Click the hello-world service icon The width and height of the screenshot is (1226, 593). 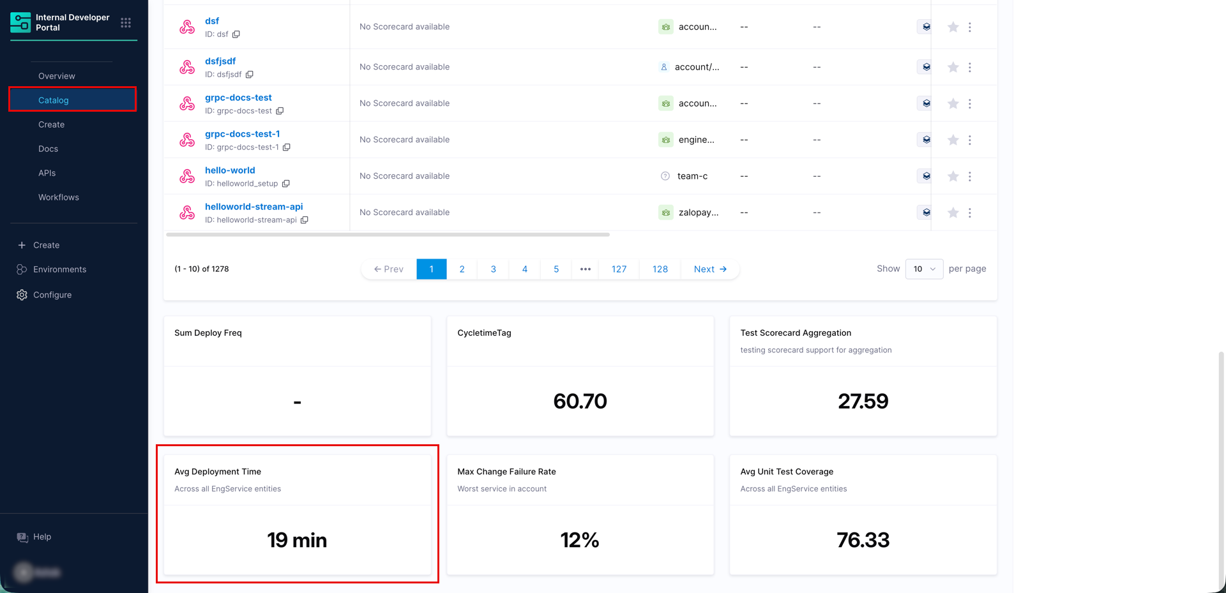pyautogui.click(x=186, y=176)
